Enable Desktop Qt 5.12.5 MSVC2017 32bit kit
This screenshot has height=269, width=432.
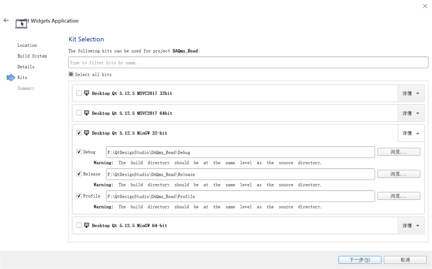pyautogui.click(x=79, y=93)
